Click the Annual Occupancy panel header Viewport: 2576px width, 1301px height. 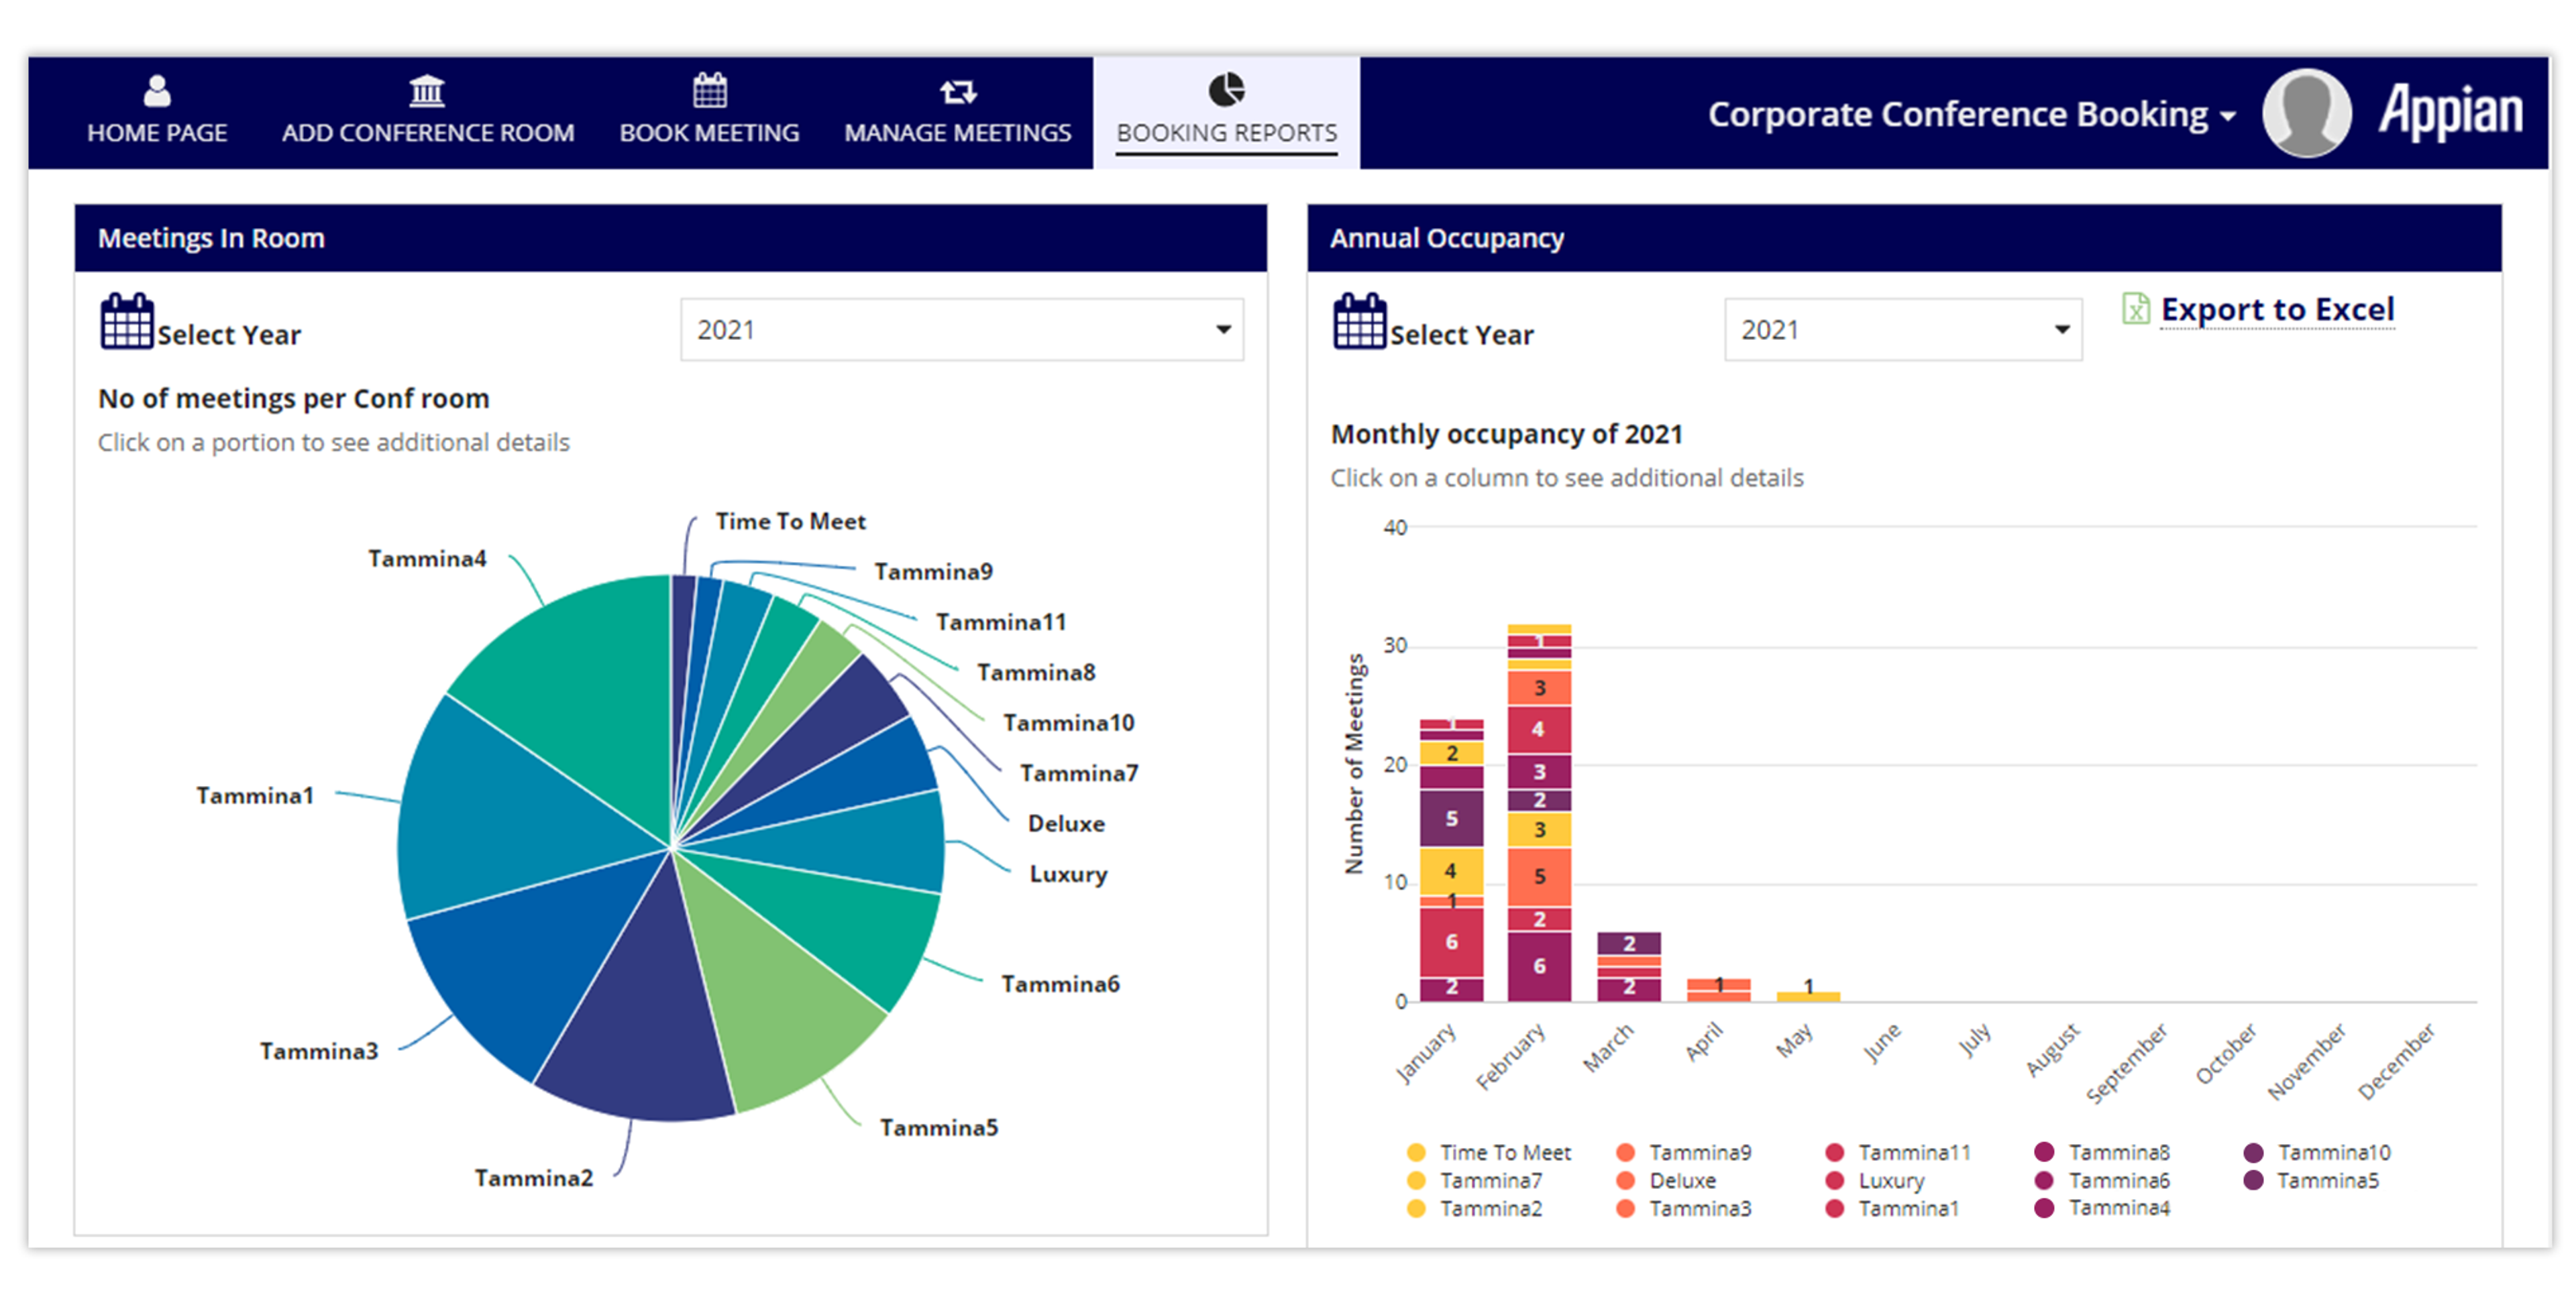click(x=1904, y=238)
